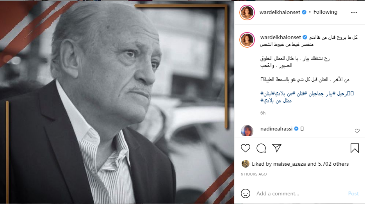Like the post with the heart icon
Image resolution: width=365 pixels, height=204 pixels.
click(246, 148)
